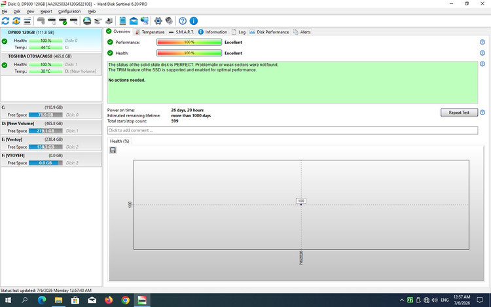Click the Performance 100% gradient bar
Image resolution: width=491 pixels, height=307 pixels.
tap(189, 43)
